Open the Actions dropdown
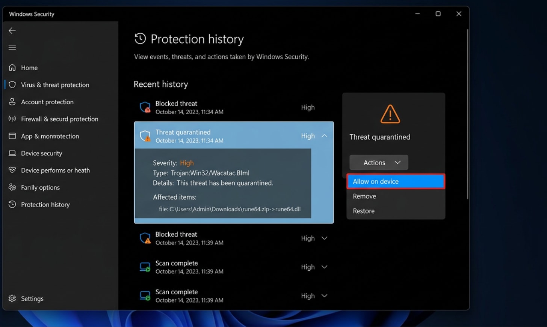 pos(378,162)
